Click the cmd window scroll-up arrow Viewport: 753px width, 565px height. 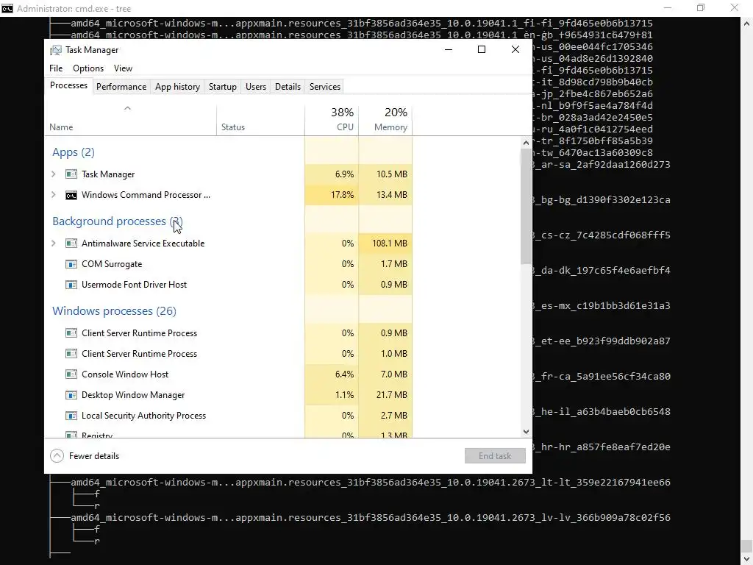(x=747, y=23)
